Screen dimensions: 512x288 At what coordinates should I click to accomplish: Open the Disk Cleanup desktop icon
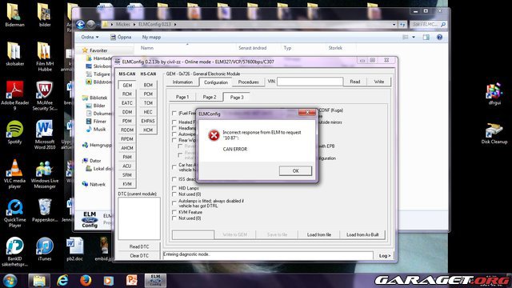click(x=494, y=134)
